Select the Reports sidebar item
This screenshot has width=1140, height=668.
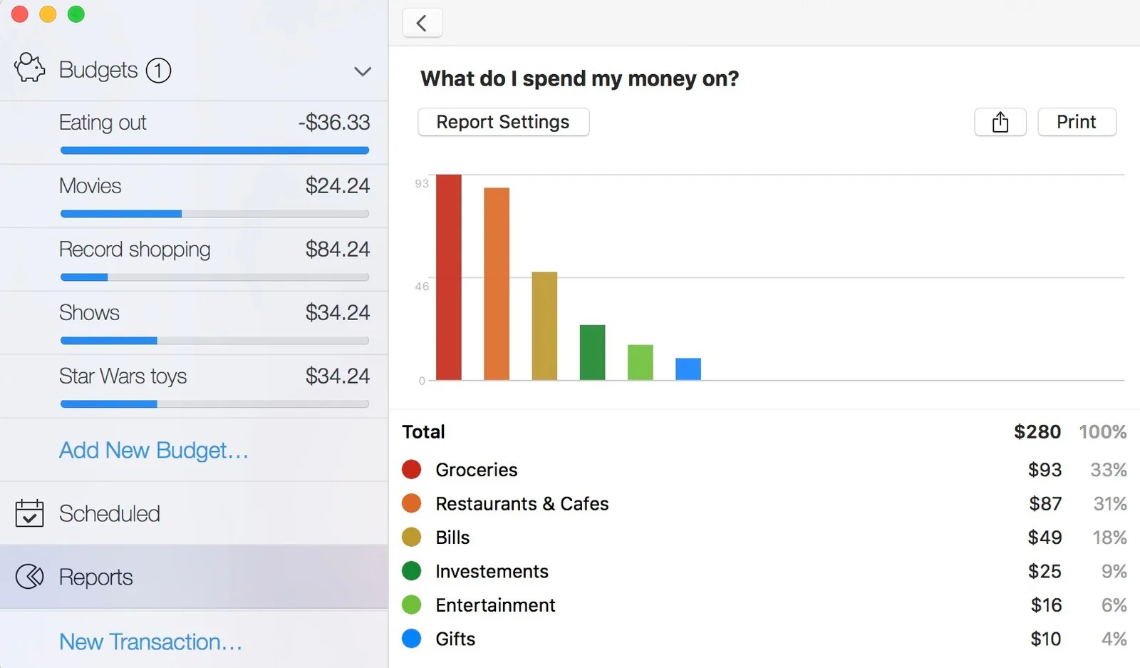(x=194, y=577)
